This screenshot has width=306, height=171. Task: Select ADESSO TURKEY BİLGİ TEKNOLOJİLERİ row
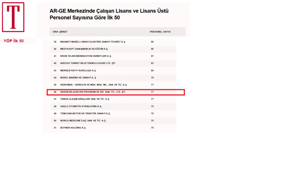[x=114, y=63]
